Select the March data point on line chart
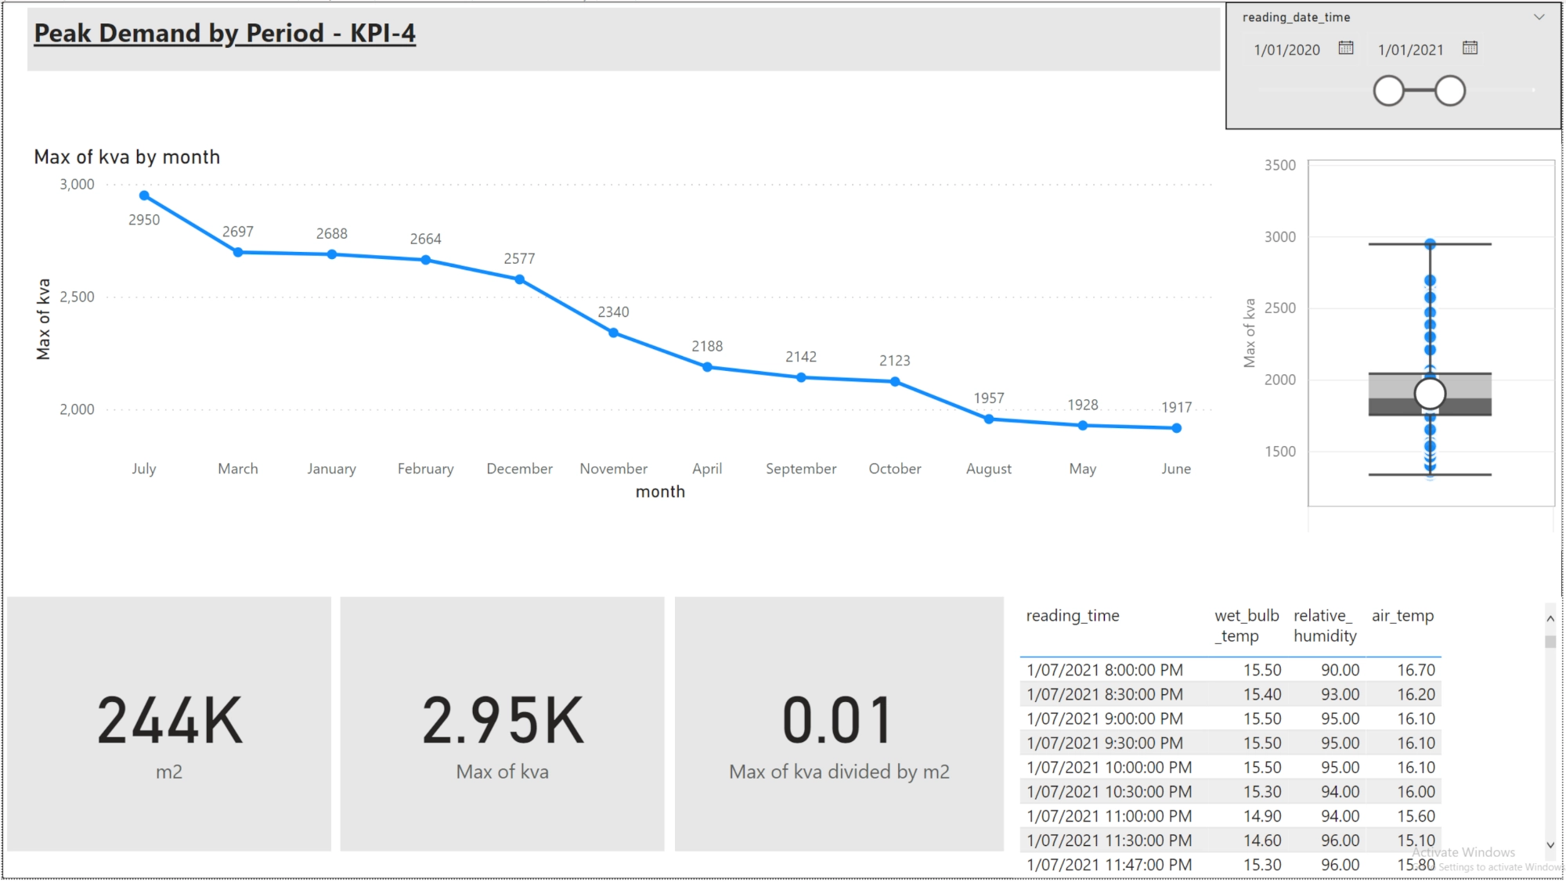 [238, 252]
